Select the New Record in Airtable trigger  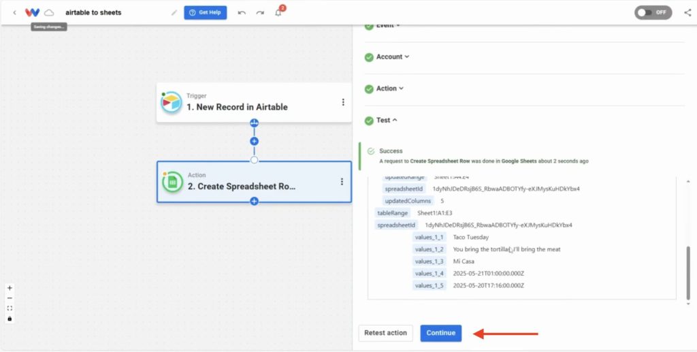pos(254,102)
